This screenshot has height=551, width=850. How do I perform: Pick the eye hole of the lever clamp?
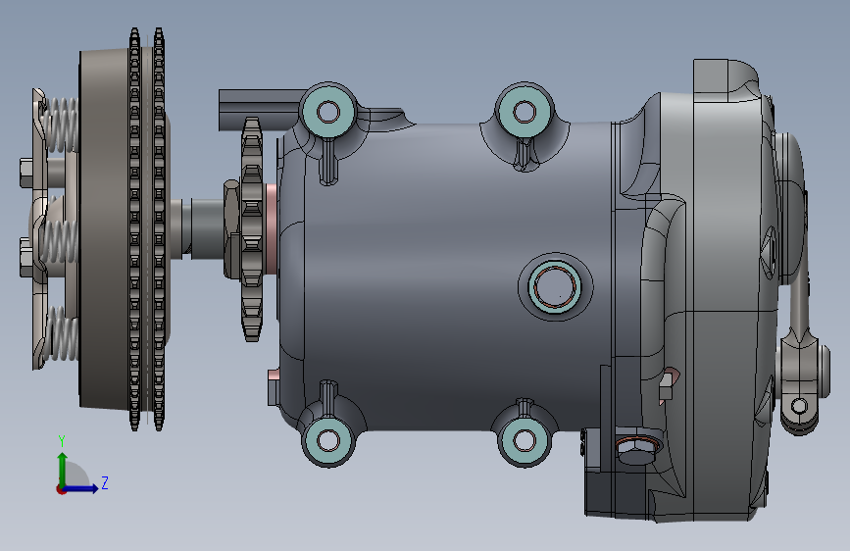pos(799,406)
